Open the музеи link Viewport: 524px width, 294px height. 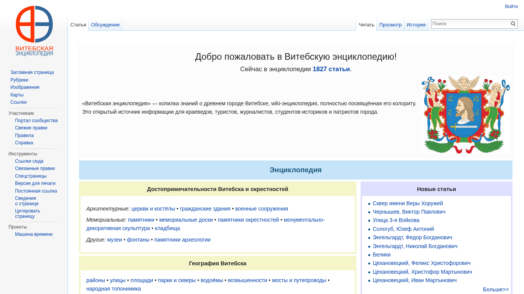point(114,240)
